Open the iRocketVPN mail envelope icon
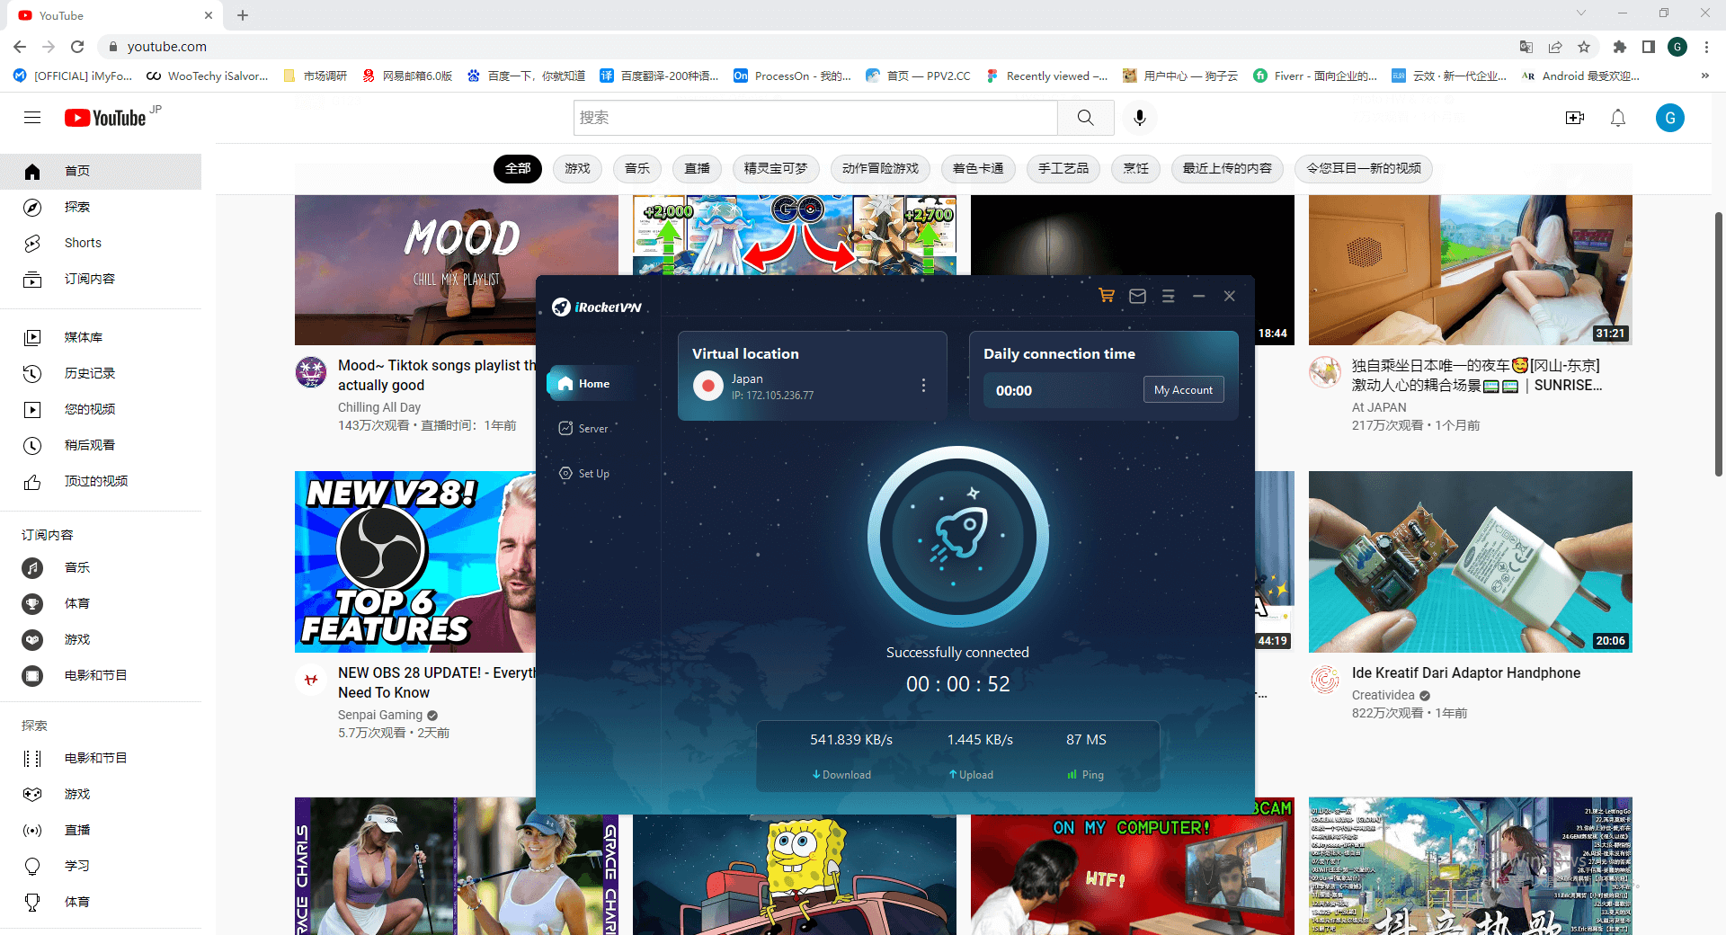 1137,296
